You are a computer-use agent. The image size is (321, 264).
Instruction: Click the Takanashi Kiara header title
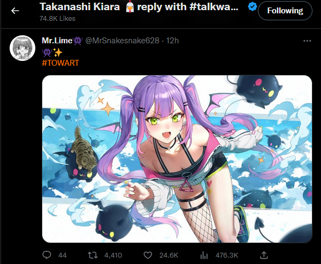(80, 7)
